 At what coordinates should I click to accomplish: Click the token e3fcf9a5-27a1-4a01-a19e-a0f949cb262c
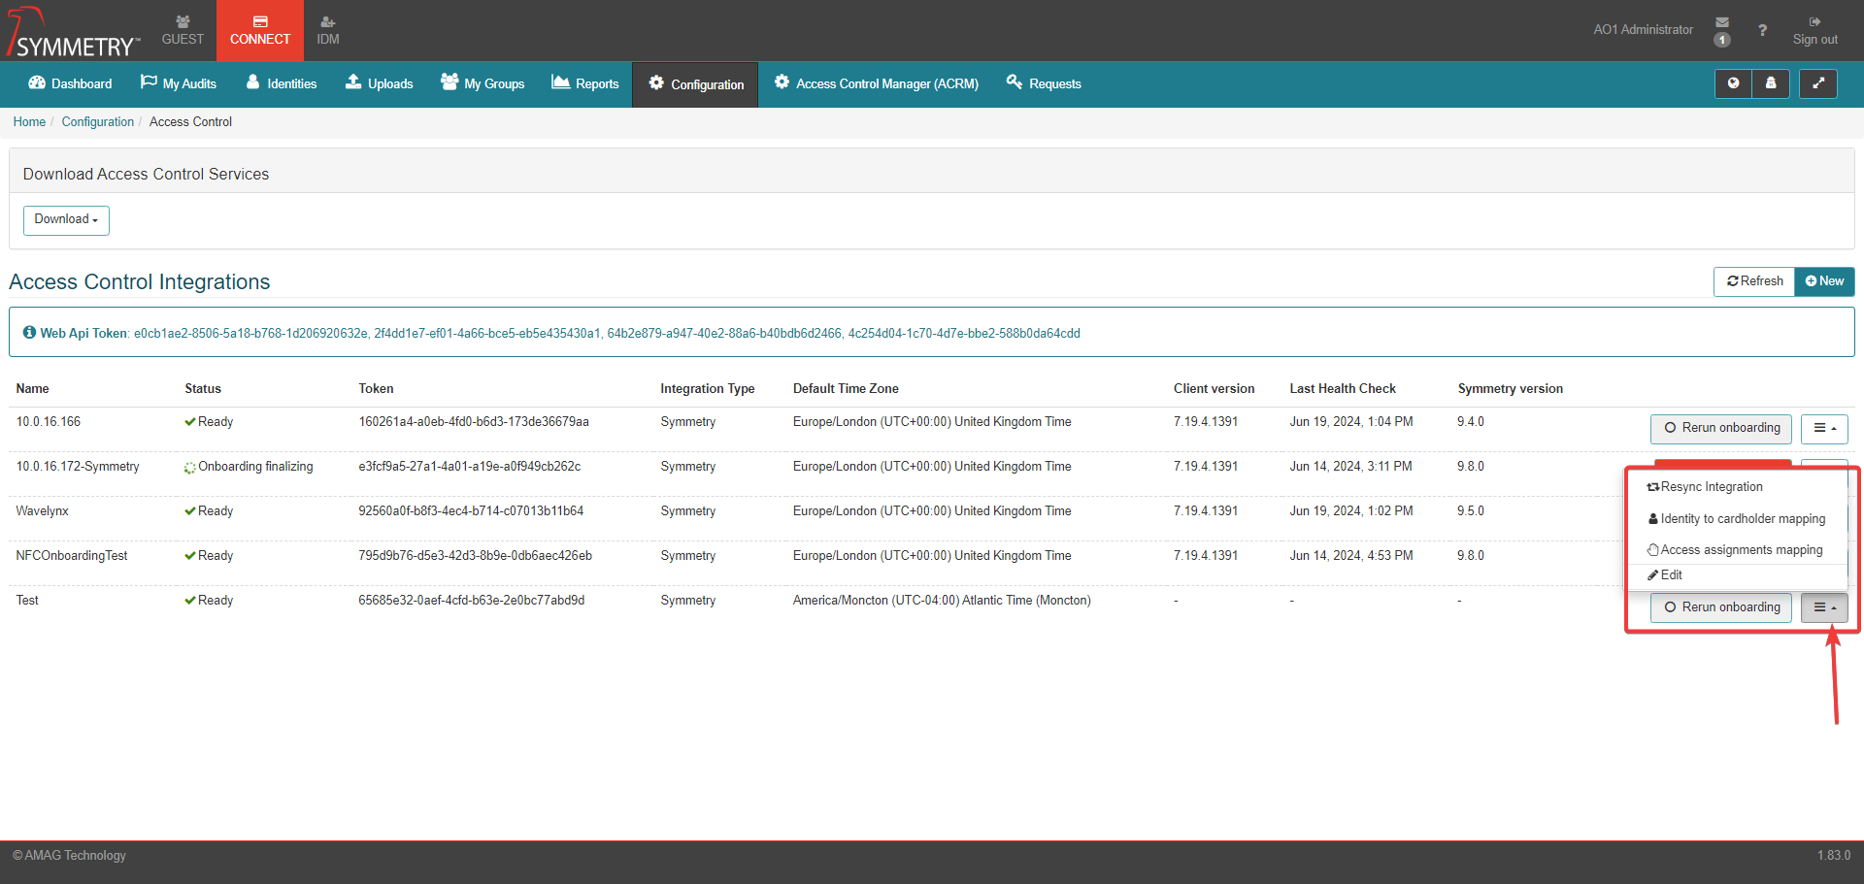coord(470,467)
